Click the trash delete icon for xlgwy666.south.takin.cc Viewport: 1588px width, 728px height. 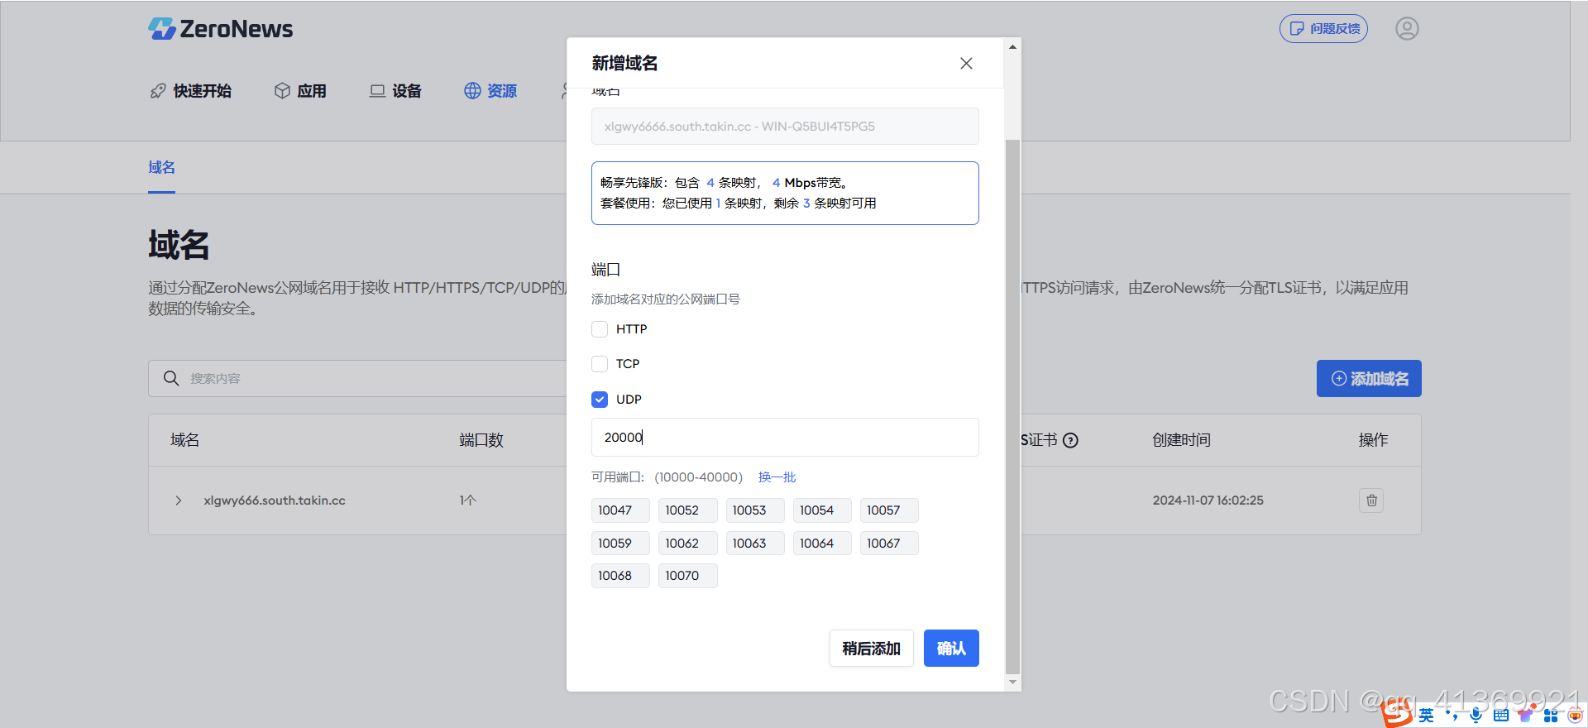(1371, 500)
